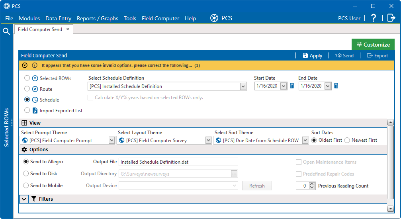Click the Options gear icon
This screenshot has height=219, width=401.
click(x=24, y=149)
